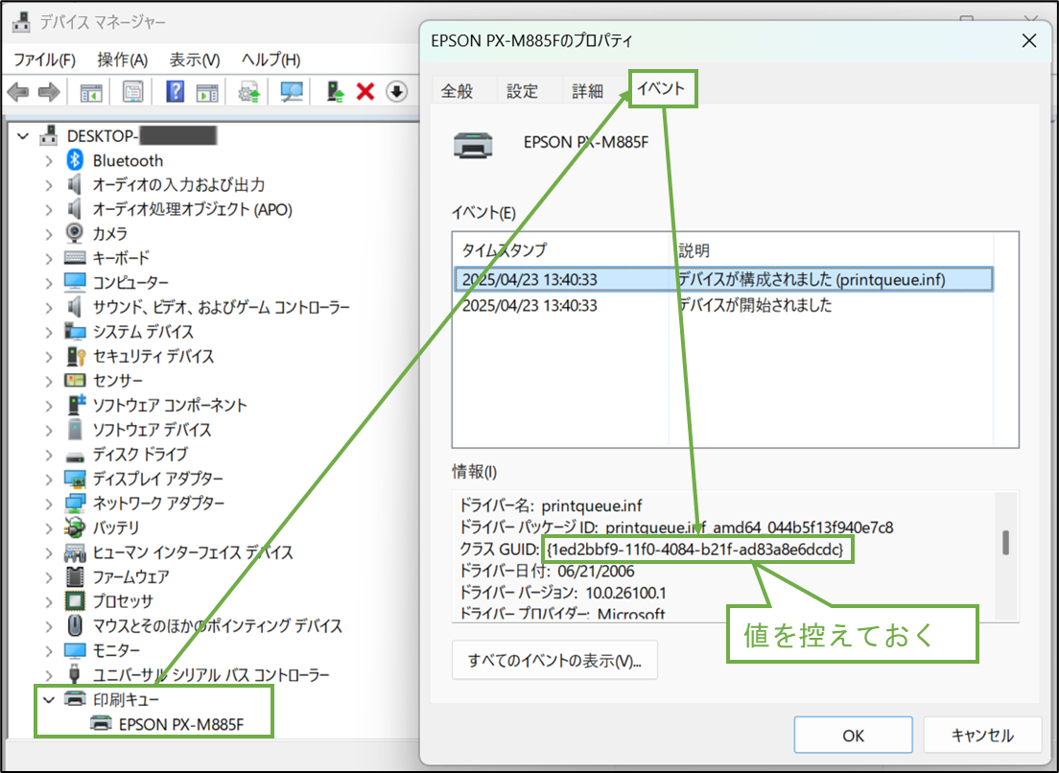Click the EPSON PX-M885F printer icon in tree
This screenshot has height=773, width=1059.
tap(102, 724)
